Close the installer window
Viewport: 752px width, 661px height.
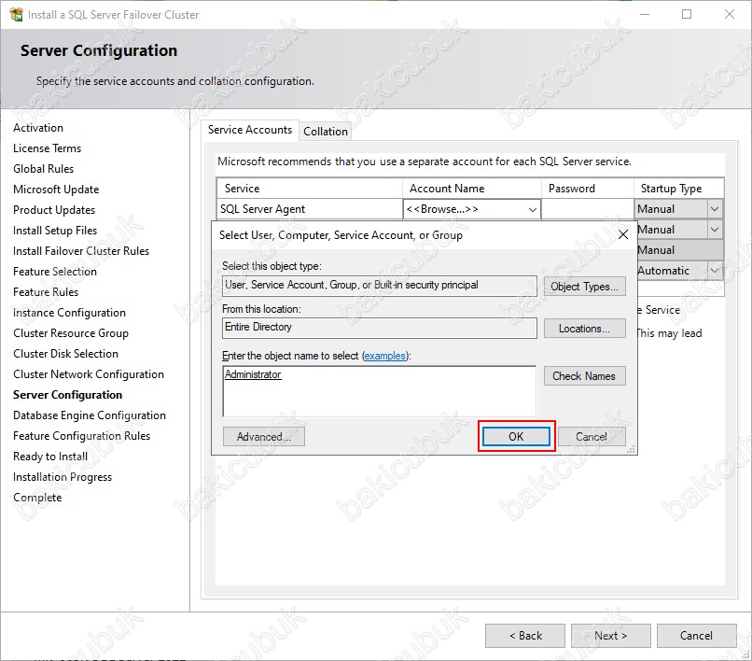[730, 14]
